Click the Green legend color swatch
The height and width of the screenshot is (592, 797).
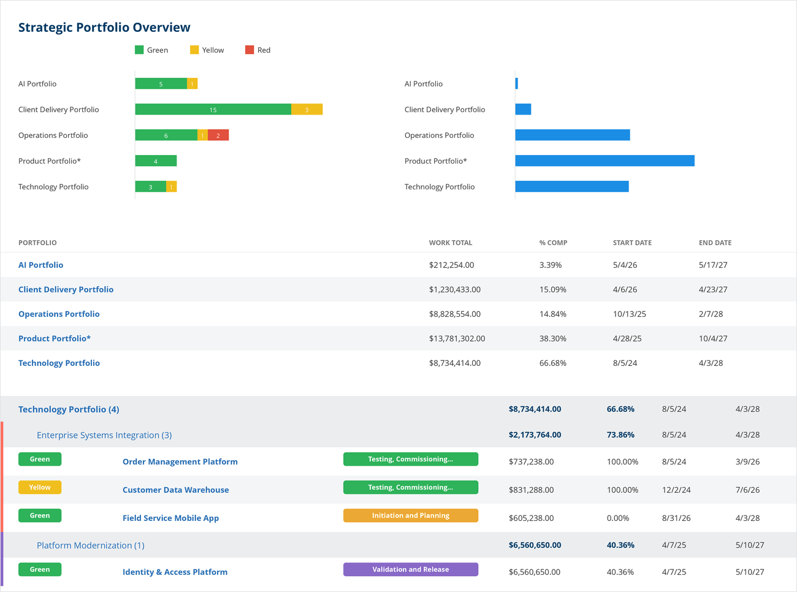point(139,50)
